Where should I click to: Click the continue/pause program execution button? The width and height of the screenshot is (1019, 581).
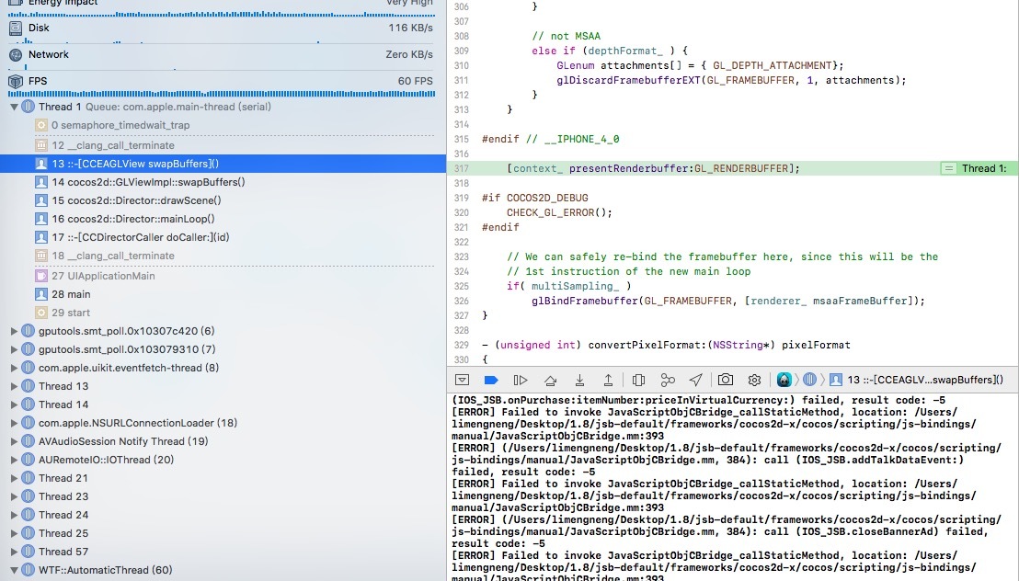[x=520, y=380]
